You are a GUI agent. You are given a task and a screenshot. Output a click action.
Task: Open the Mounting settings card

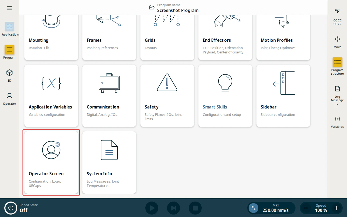(51, 38)
